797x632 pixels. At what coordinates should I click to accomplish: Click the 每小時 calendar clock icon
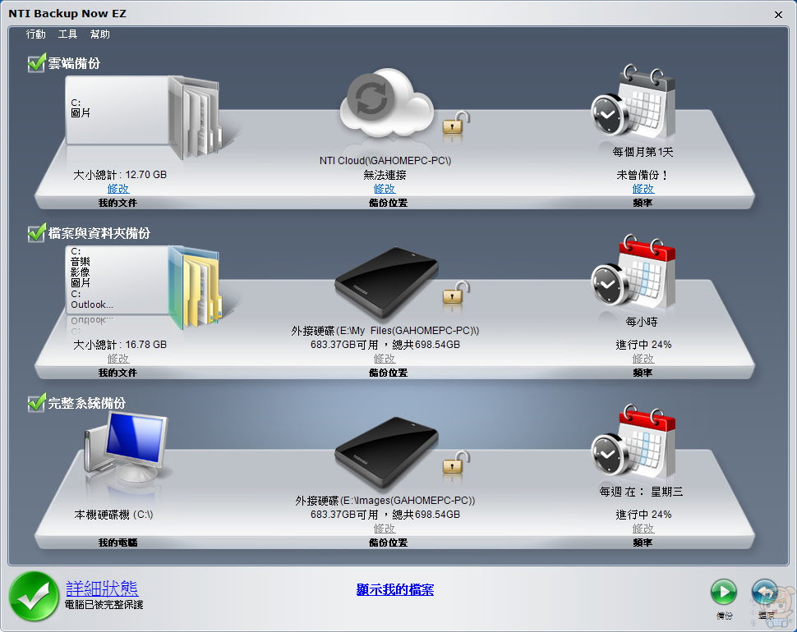[633, 271]
